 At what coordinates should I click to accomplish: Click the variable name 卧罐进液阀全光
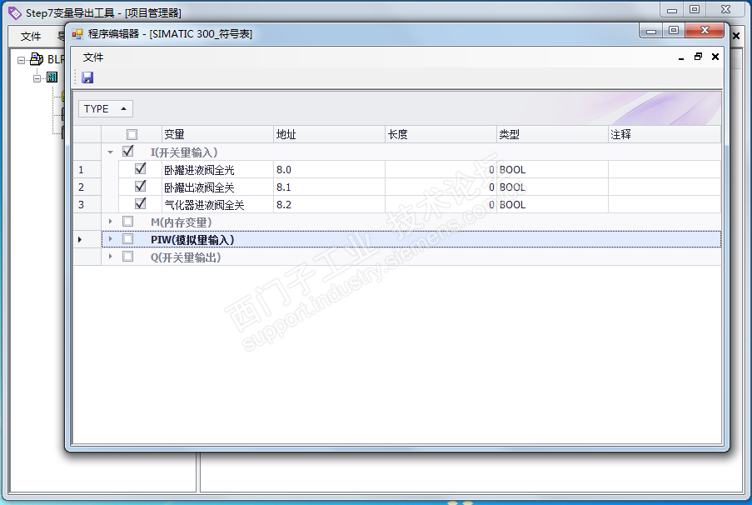click(x=199, y=170)
